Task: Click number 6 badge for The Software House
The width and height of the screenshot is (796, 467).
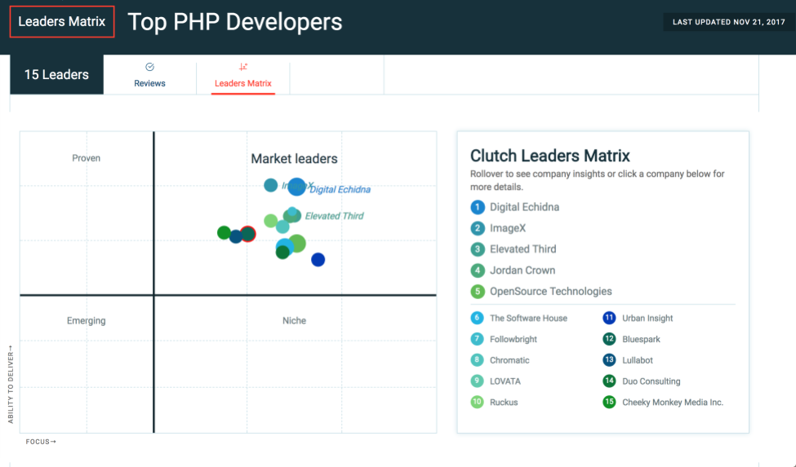Action: click(478, 318)
